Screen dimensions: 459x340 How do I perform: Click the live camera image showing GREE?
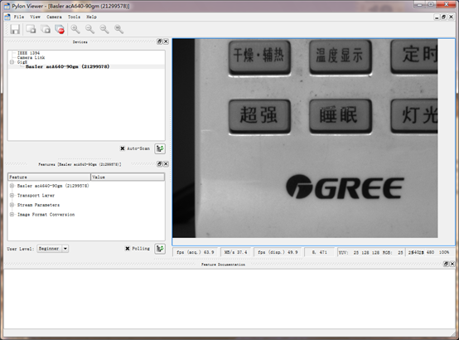pos(305,138)
